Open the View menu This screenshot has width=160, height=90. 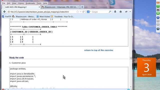(x=14, y=3)
